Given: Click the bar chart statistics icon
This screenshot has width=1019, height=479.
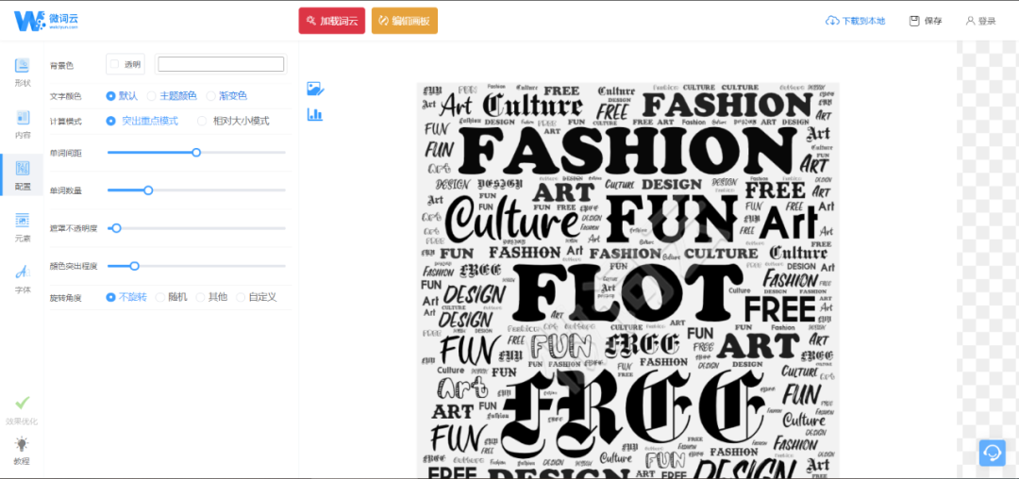Looking at the screenshot, I should pos(315,115).
